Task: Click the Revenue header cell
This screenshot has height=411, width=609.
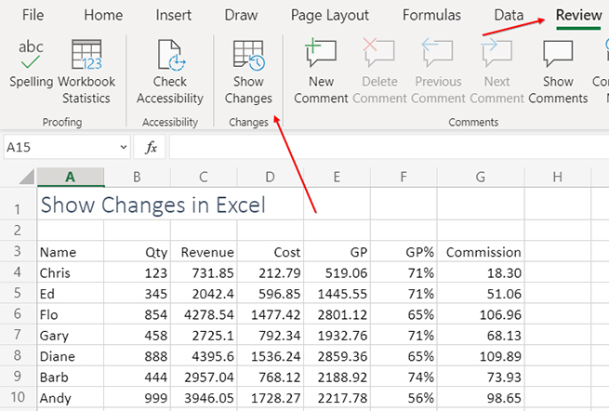Action: 204,251
